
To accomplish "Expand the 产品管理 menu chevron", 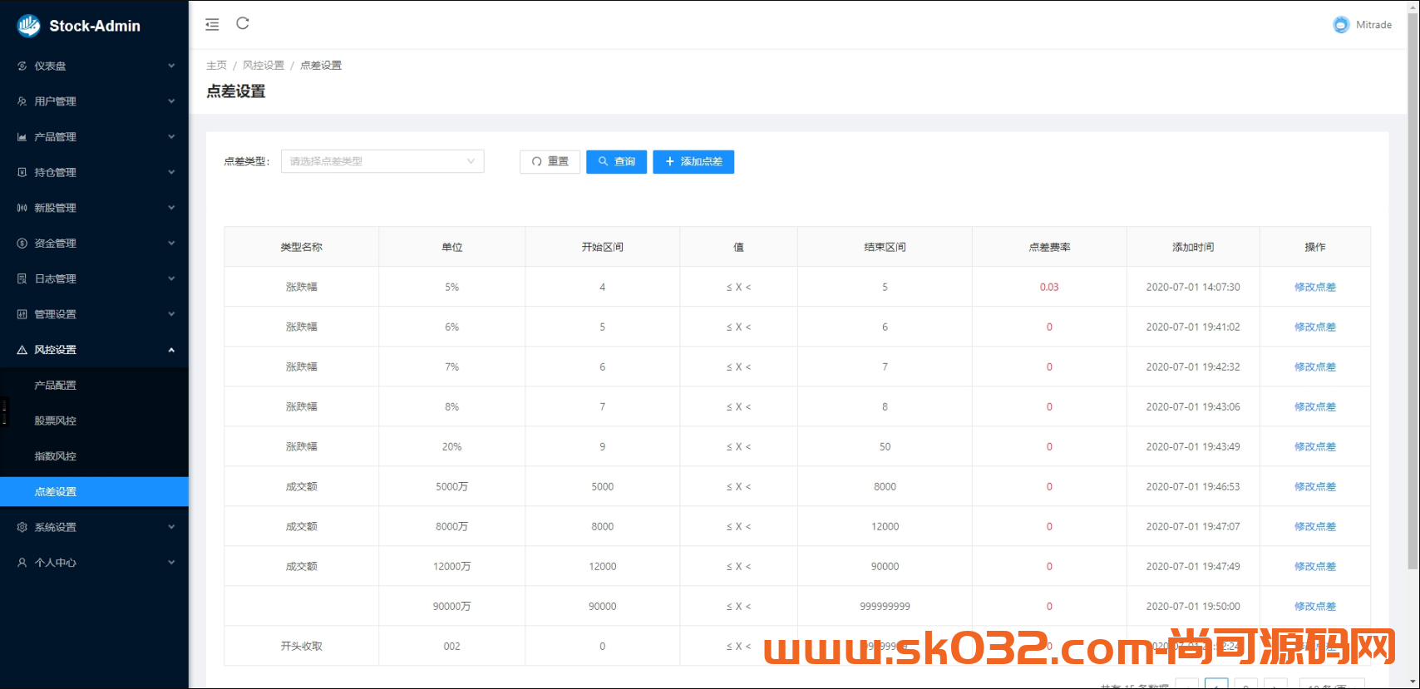I will [x=171, y=137].
